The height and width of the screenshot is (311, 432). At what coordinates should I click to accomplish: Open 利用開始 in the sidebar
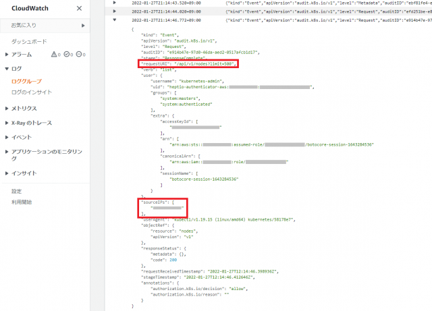click(22, 202)
